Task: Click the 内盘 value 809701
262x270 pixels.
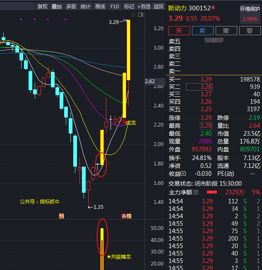Action: click(x=250, y=149)
